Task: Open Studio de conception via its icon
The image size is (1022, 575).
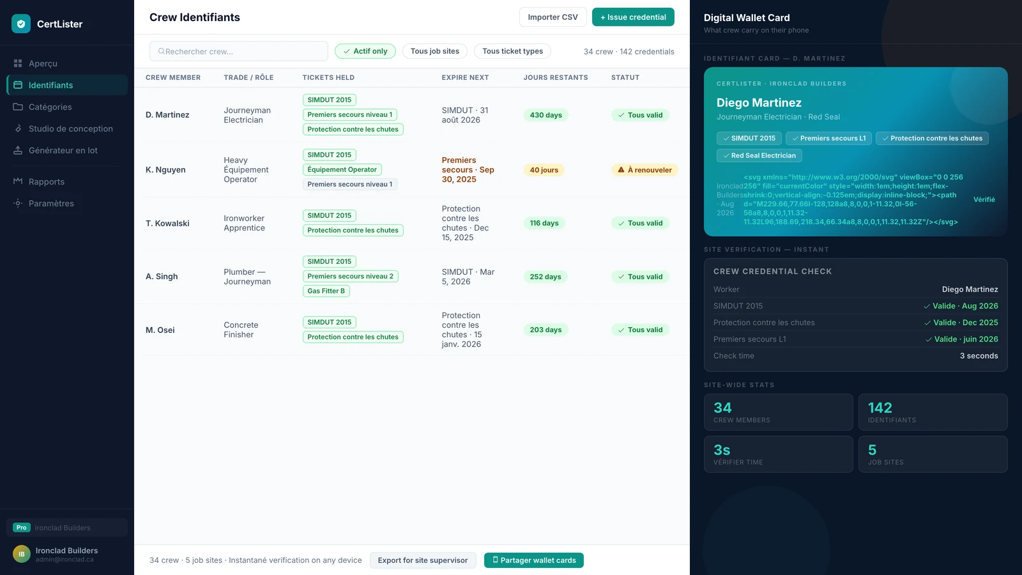Action: click(18, 128)
